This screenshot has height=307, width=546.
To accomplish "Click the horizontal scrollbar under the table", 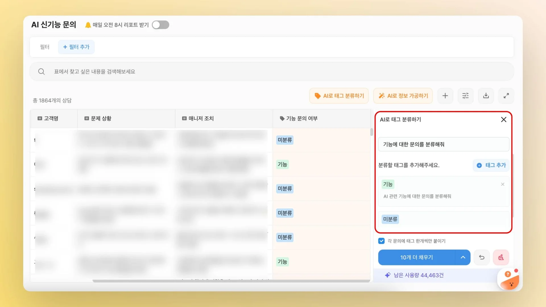I will pyautogui.click(x=231, y=281).
